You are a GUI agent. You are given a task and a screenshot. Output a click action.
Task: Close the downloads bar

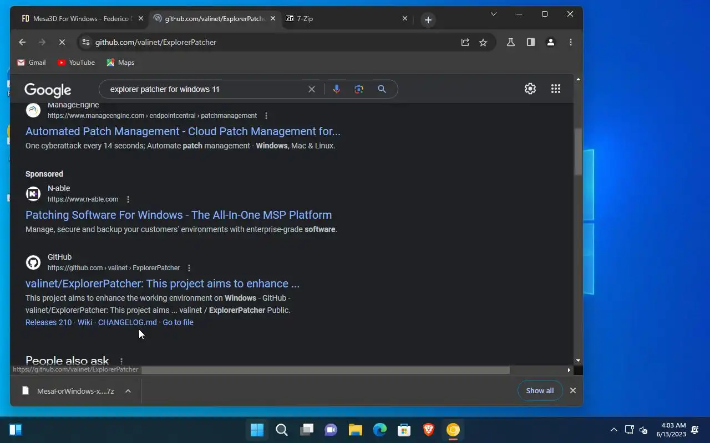tap(573, 390)
